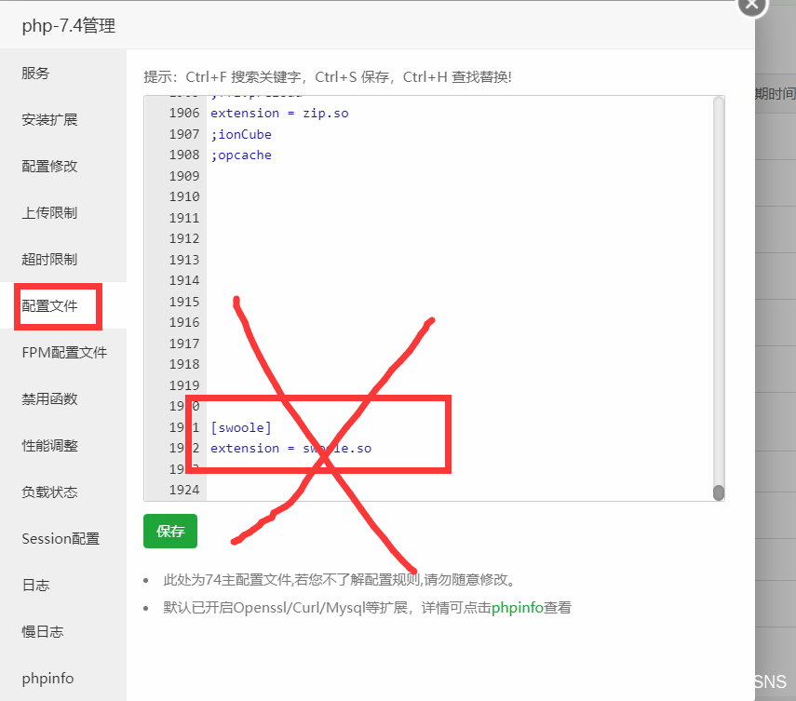
Task: Show the 日志 tab
Action: tap(35, 586)
